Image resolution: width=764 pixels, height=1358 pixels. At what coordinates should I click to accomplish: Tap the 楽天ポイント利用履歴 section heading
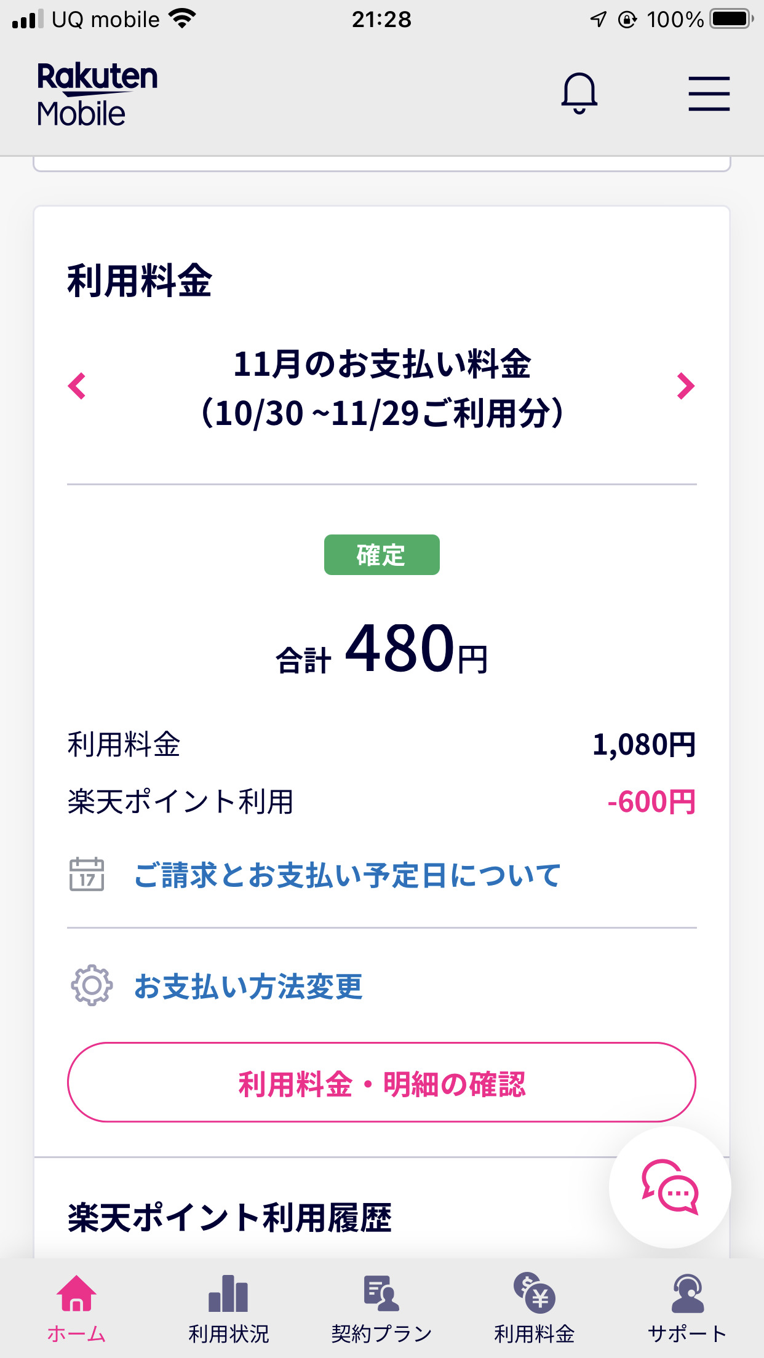(229, 1217)
